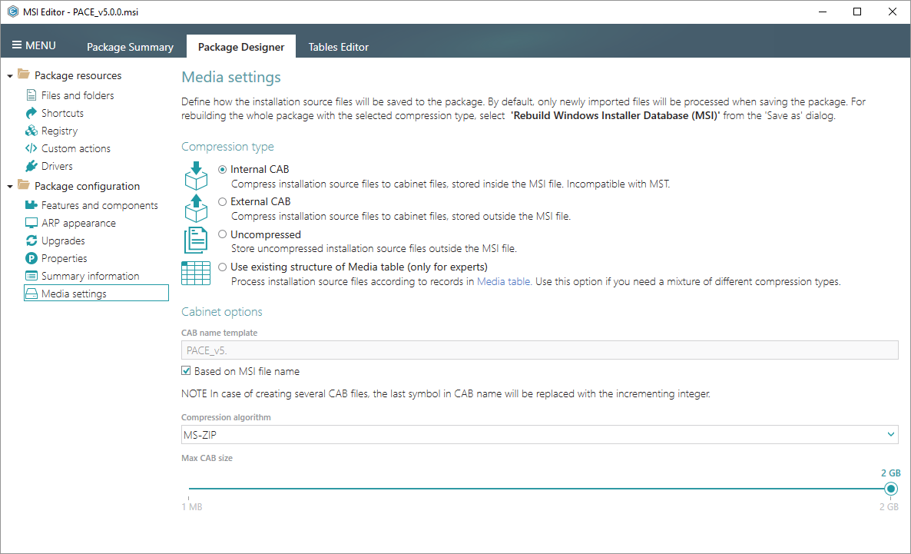
Task: Open the Compression algorithm MS-ZIP dropdown
Action: click(540, 434)
